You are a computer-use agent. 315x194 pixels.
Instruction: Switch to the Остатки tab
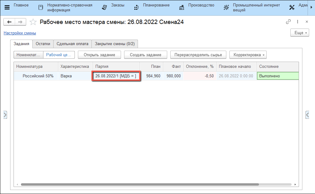pos(43,44)
